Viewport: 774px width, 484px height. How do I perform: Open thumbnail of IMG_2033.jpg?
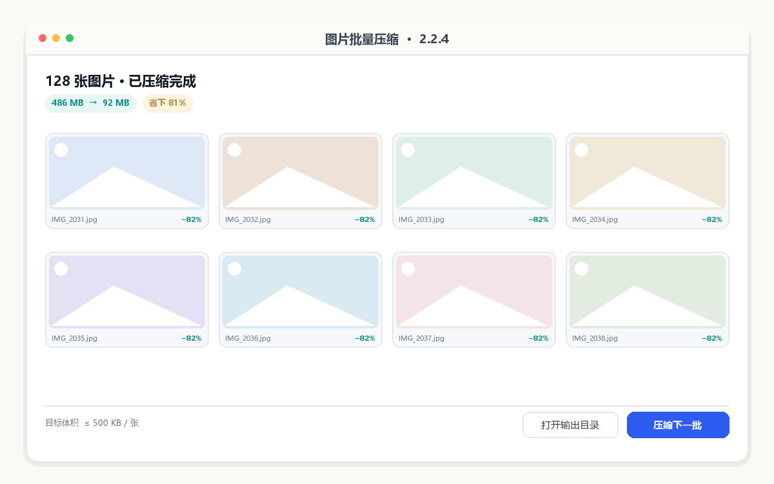coord(474,173)
